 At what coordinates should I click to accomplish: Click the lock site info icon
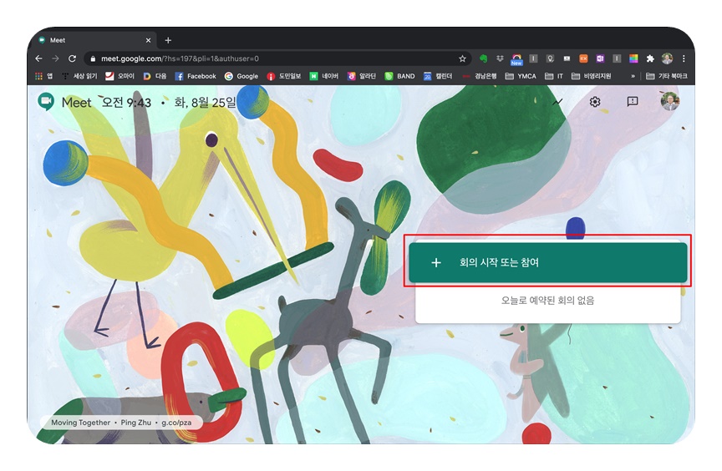point(93,58)
